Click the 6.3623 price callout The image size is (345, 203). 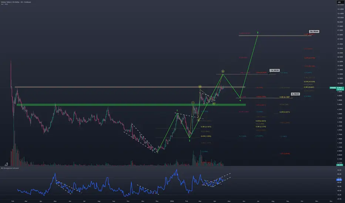(x=295, y=94)
